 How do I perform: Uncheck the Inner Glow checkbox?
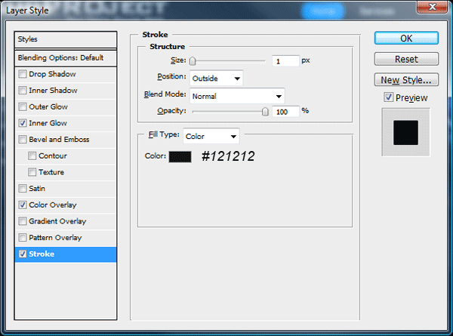pyautogui.click(x=23, y=123)
